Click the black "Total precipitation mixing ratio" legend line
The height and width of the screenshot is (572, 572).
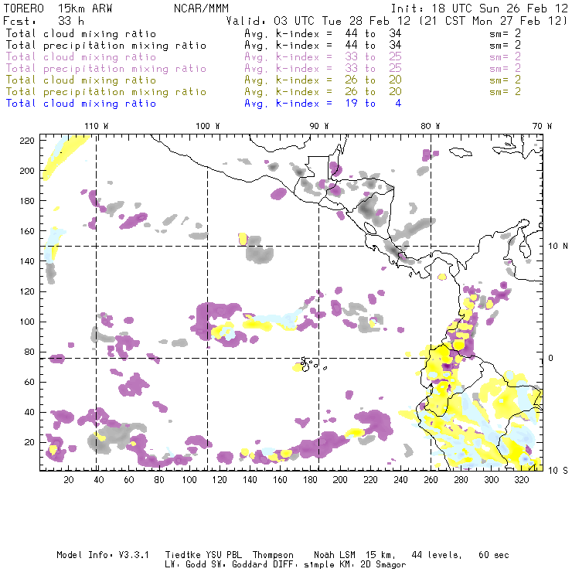coord(106,46)
